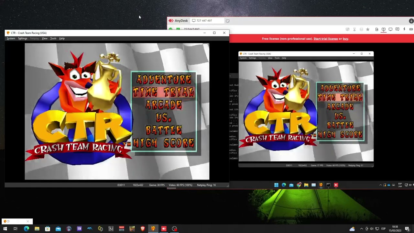Open Mail app on local taskbar

(x=58, y=229)
